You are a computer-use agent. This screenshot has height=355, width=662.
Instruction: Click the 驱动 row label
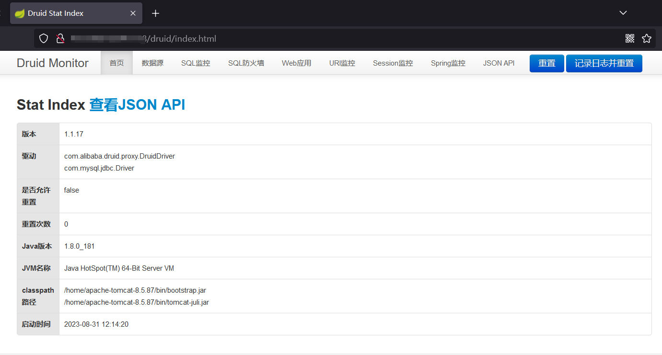29,156
